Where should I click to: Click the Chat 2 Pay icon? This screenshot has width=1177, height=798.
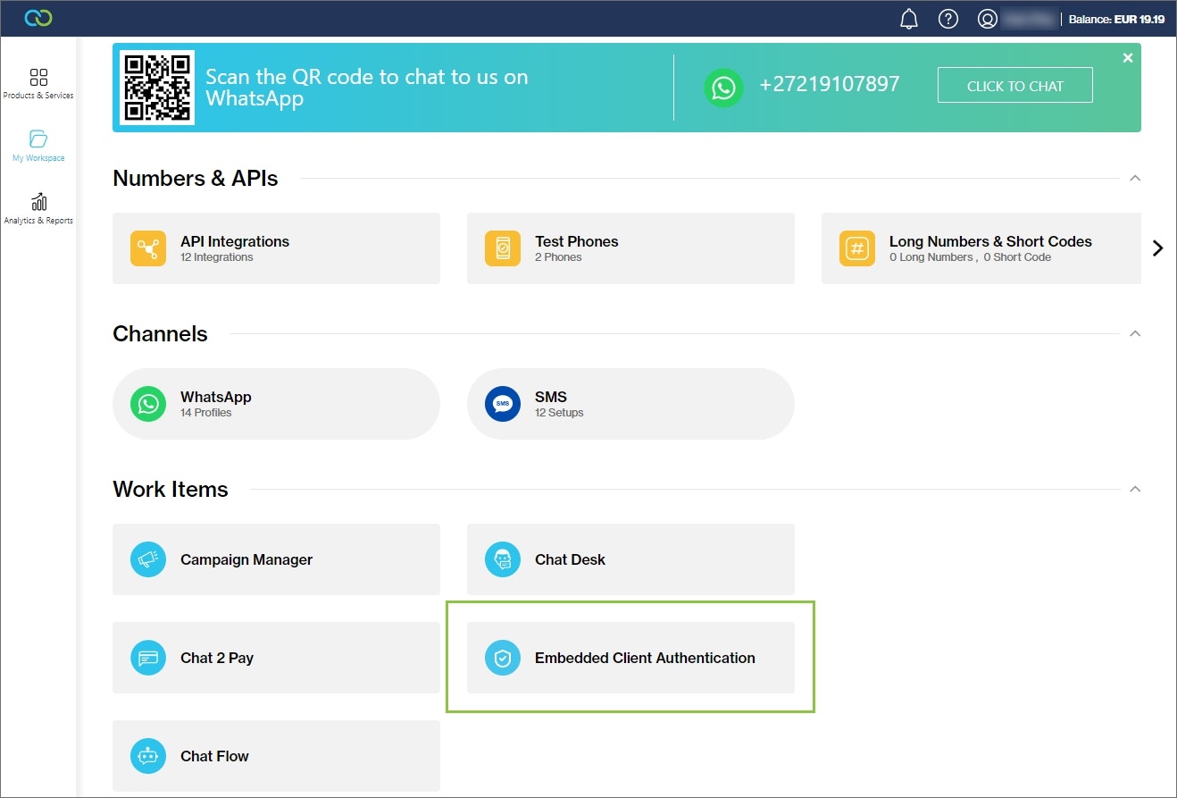click(x=148, y=658)
